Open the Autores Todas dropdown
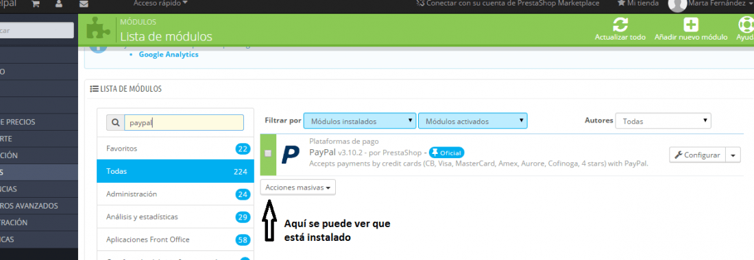Screen dimensions: 754x260 [663, 121]
